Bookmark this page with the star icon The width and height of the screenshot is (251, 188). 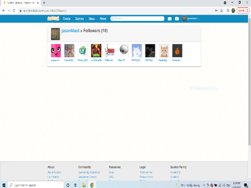(x=221, y=10)
